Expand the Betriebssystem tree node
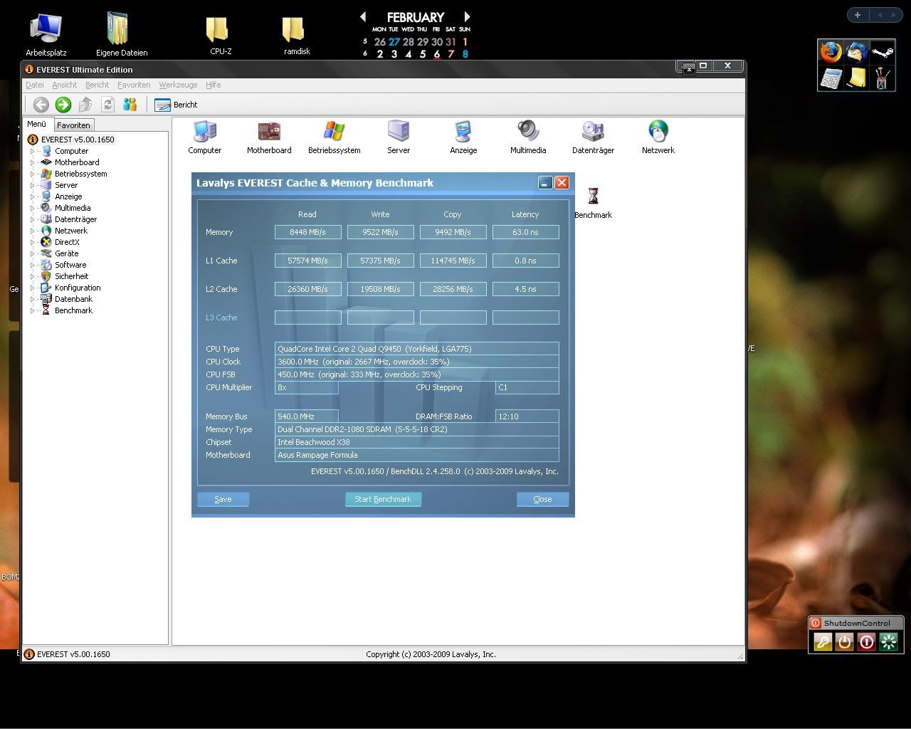 click(33, 174)
